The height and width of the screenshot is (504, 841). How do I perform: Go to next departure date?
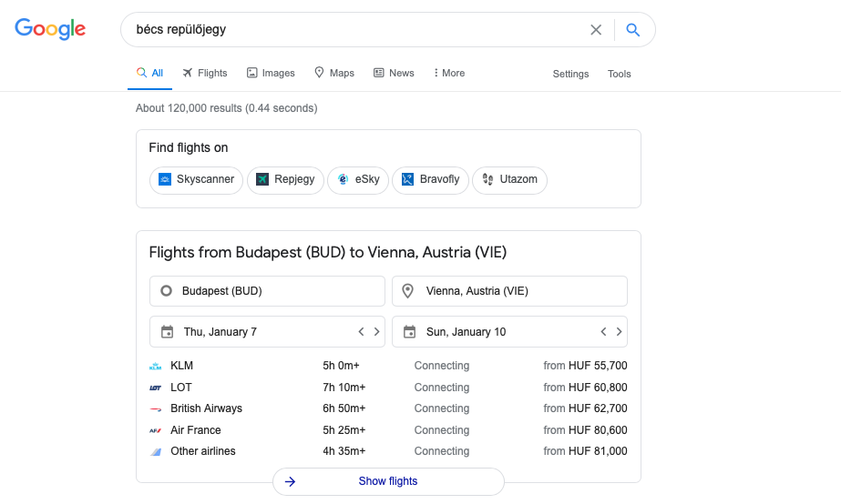pyautogui.click(x=376, y=331)
